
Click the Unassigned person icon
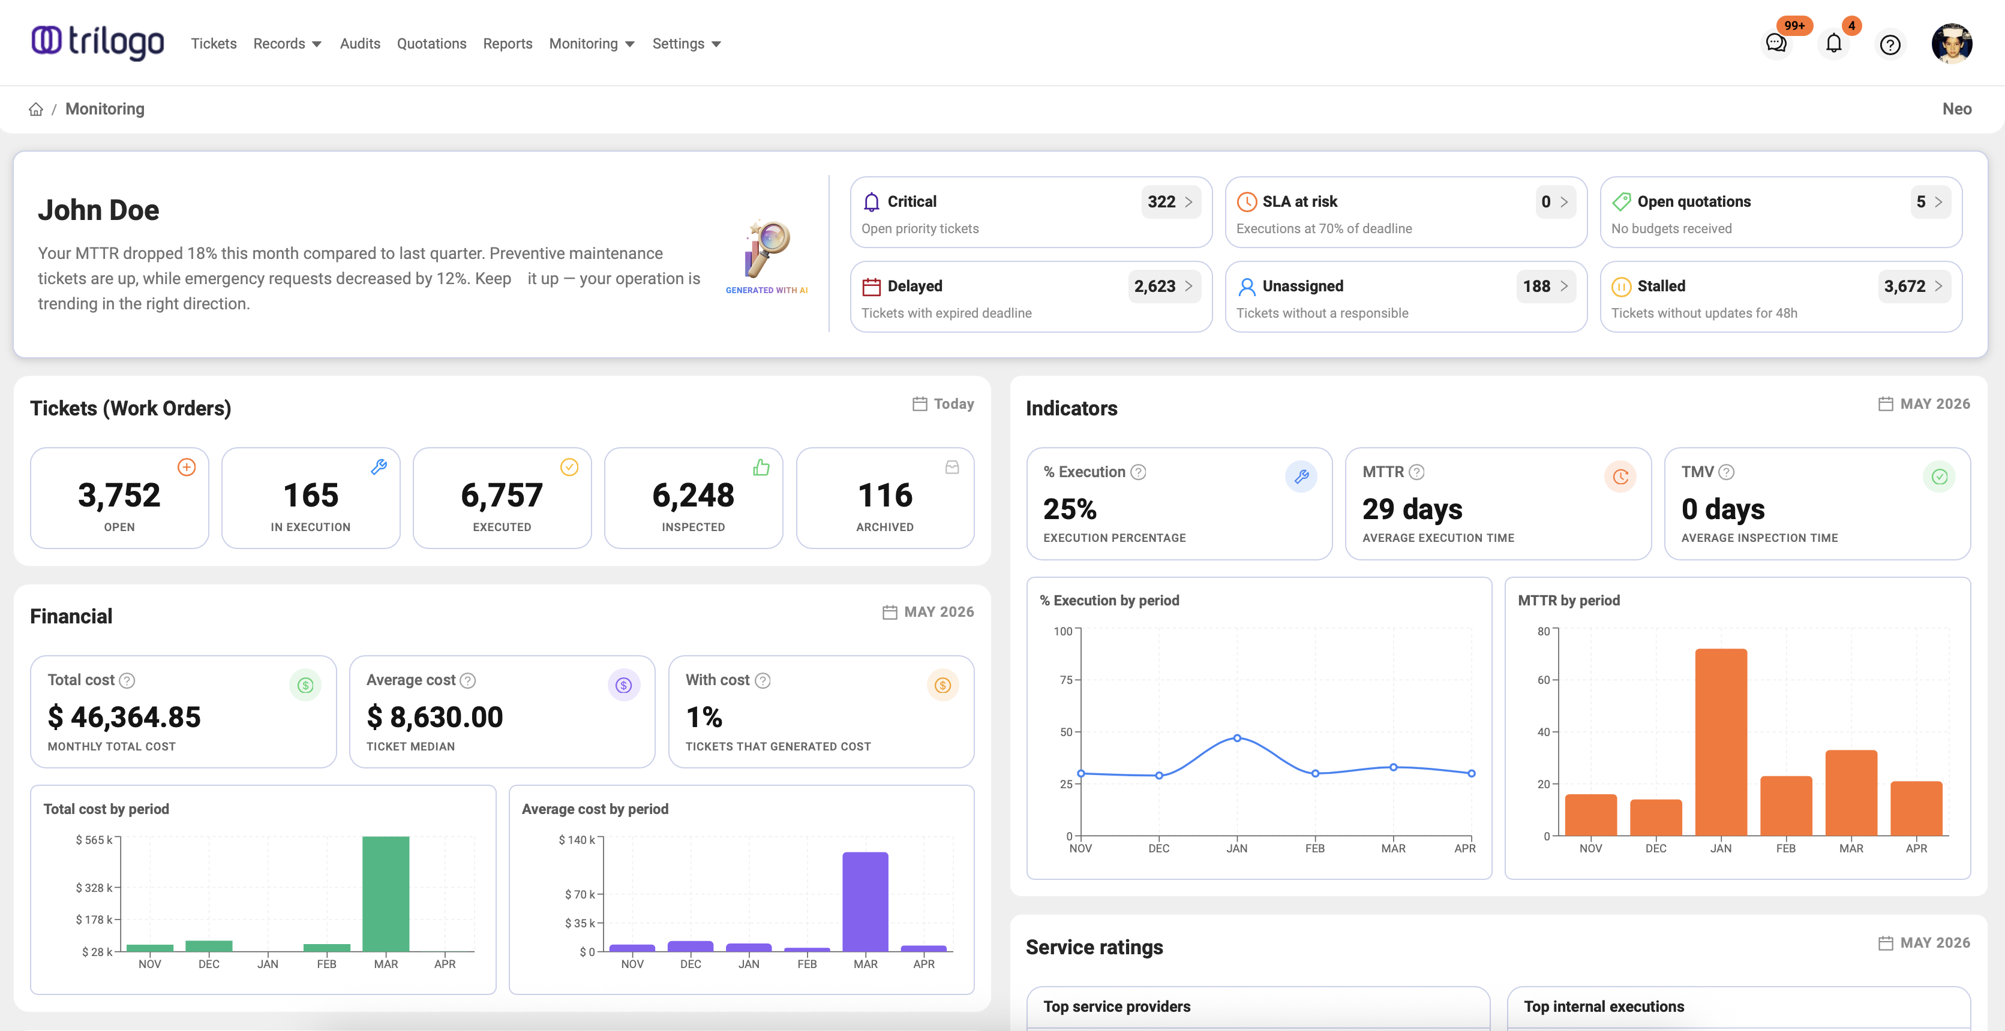(x=1247, y=286)
